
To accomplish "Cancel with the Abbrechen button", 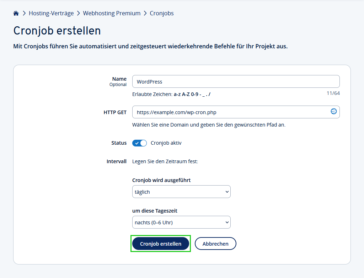I will [215, 244].
